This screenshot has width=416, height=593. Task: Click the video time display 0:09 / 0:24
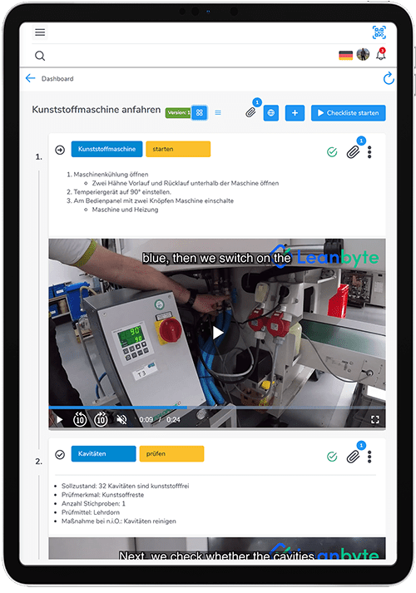pyautogui.click(x=160, y=419)
